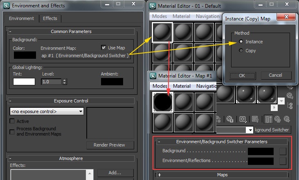This screenshot has width=299, height=180.
Task: Click the white Tint color swatch
Action: (x=24, y=81)
